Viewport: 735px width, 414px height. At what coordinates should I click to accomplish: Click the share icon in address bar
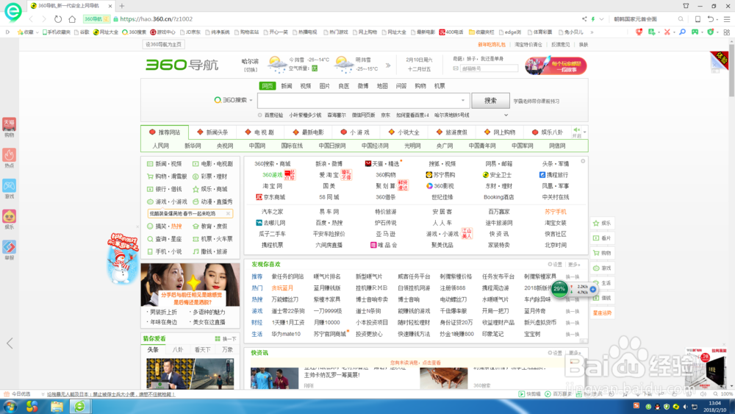(584, 19)
